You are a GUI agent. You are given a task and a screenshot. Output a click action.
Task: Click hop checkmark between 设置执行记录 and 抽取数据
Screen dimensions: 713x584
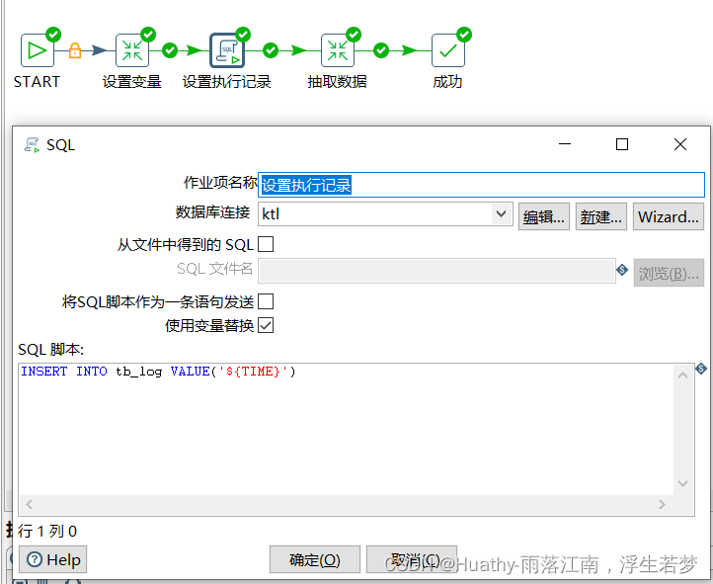coord(271,50)
